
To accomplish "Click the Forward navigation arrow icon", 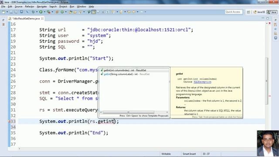I will click(x=142, y=12).
